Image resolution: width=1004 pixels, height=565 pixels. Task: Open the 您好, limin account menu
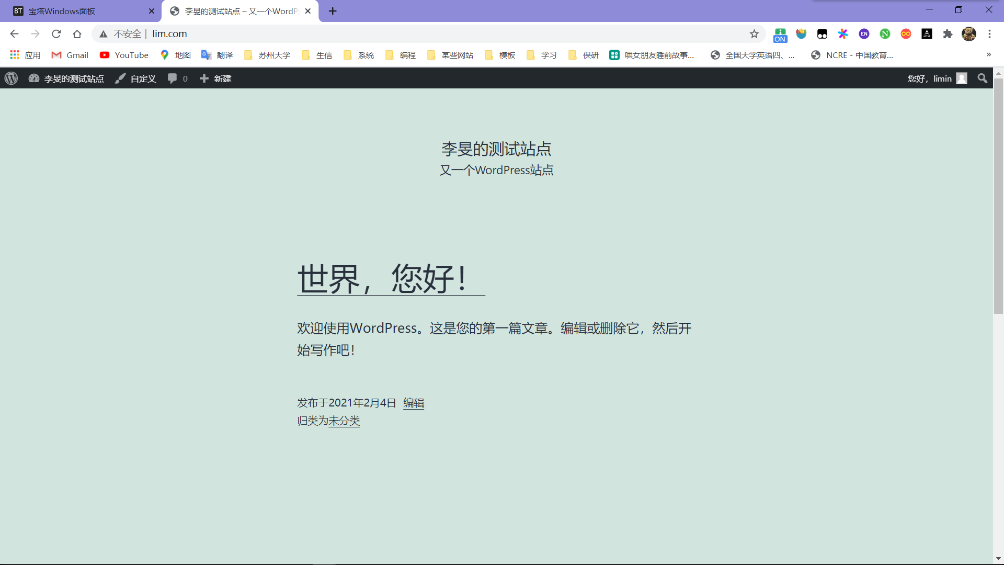point(937,78)
